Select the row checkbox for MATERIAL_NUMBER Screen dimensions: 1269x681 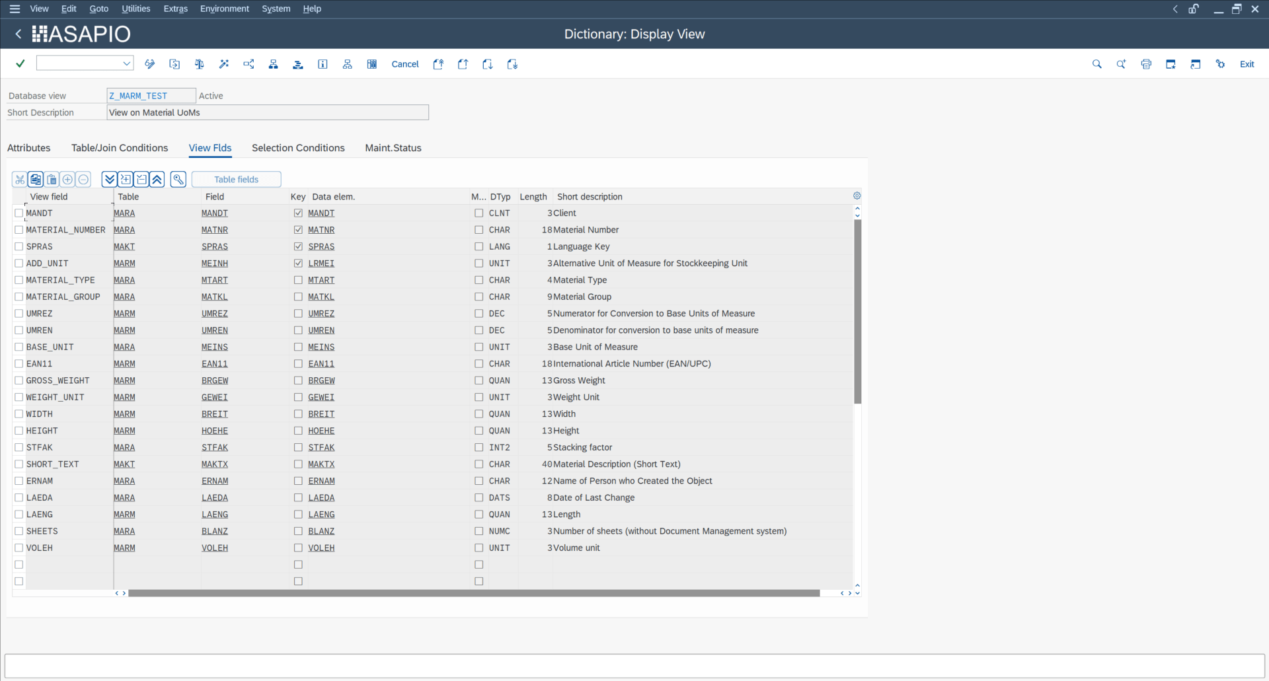click(x=19, y=230)
